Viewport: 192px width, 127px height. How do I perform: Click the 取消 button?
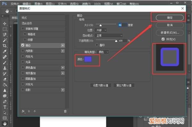(170, 25)
